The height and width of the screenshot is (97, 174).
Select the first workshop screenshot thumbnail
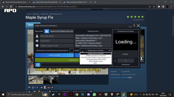point(36,80)
